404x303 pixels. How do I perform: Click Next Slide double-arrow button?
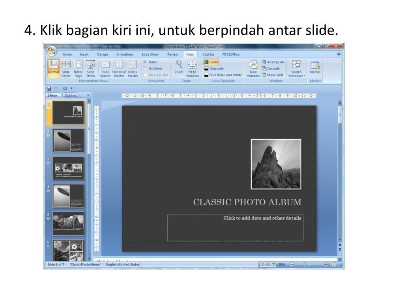tap(340, 249)
